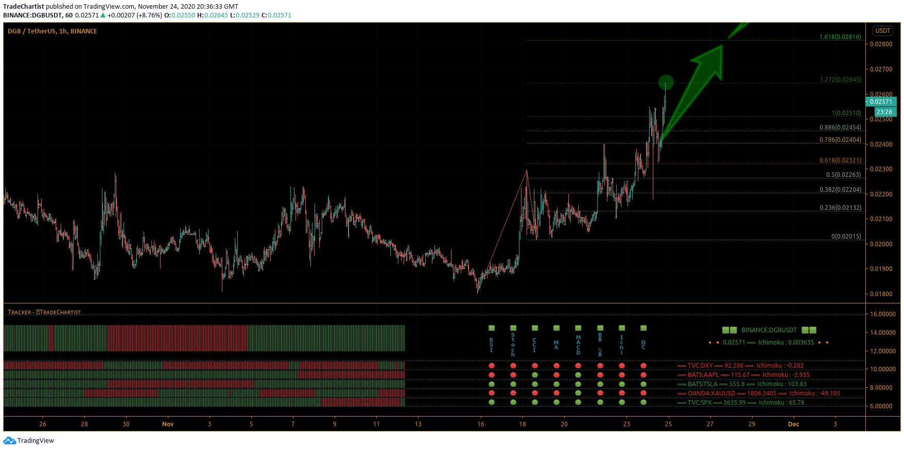Click the 25 date label on time axis
The height and width of the screenshot is (450, 904).
(668, 424)
